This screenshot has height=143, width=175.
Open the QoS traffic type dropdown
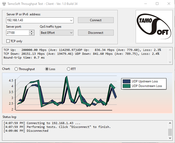coord(71,33)
